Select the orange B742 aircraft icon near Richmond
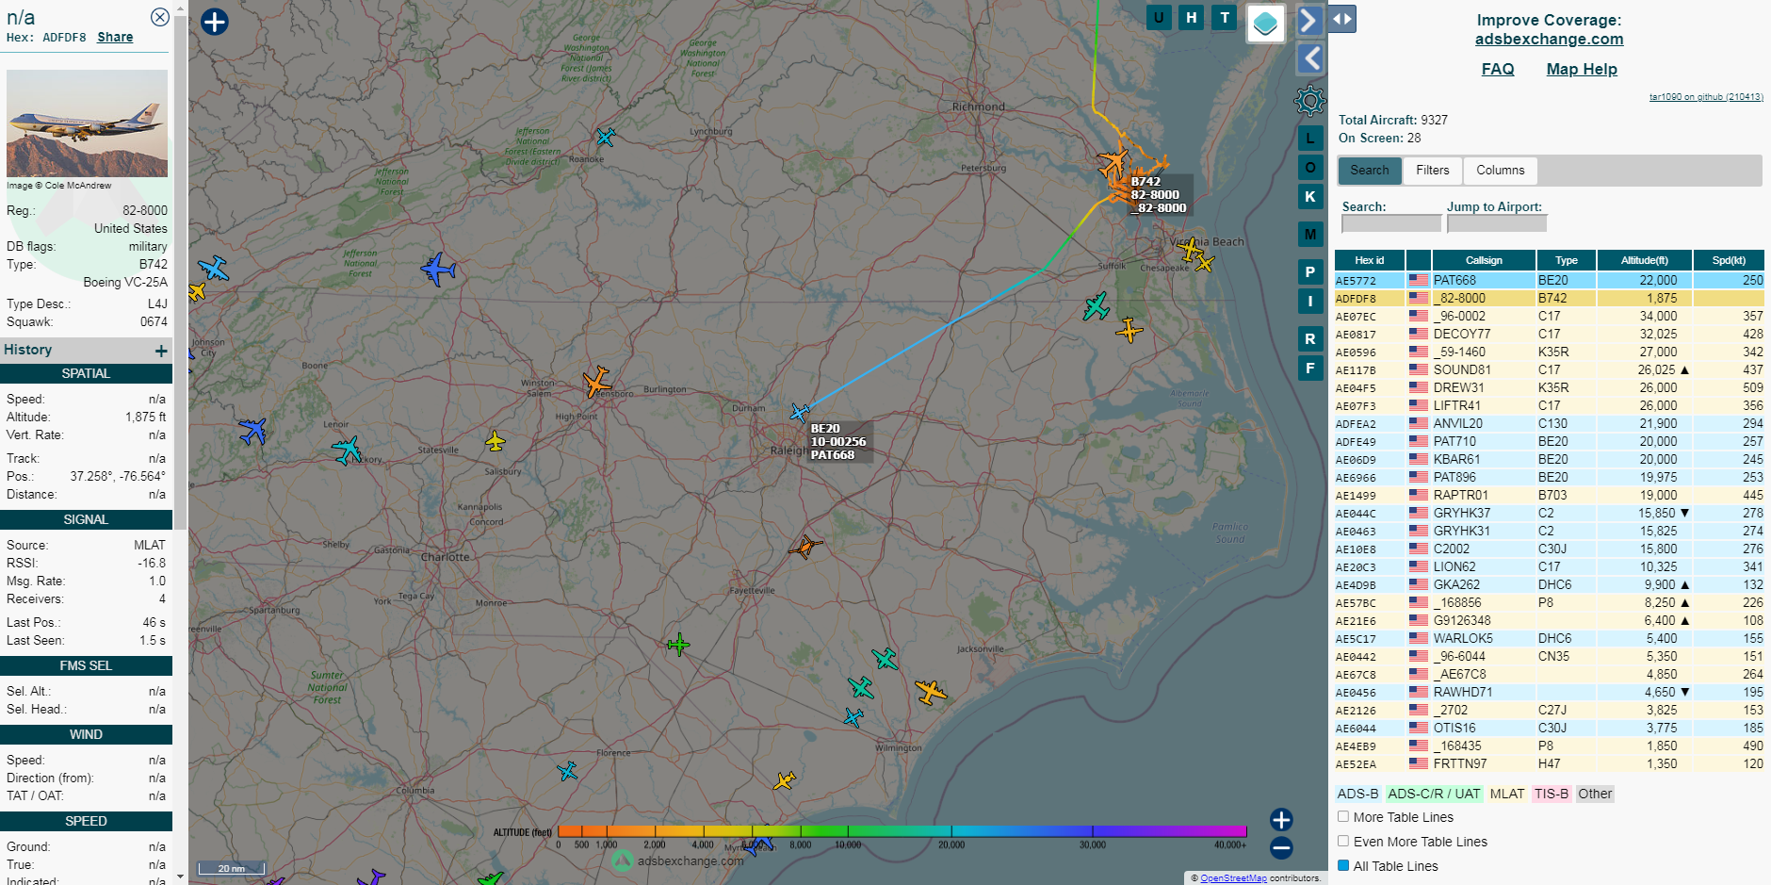1771x885 pixels. [1114, 163]
